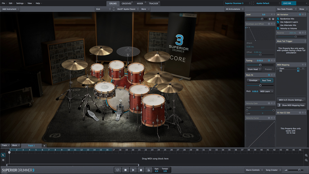Image resolution: width=309 pixels, height=174 pixels.
Task: Open the Ayotte Default preset dropdown
Action: pos(267,3)
